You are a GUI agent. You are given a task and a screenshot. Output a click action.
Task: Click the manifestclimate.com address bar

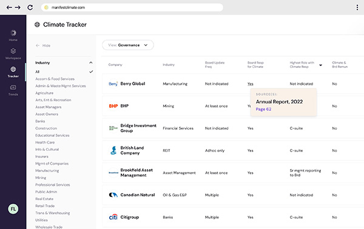click(132, 7)
